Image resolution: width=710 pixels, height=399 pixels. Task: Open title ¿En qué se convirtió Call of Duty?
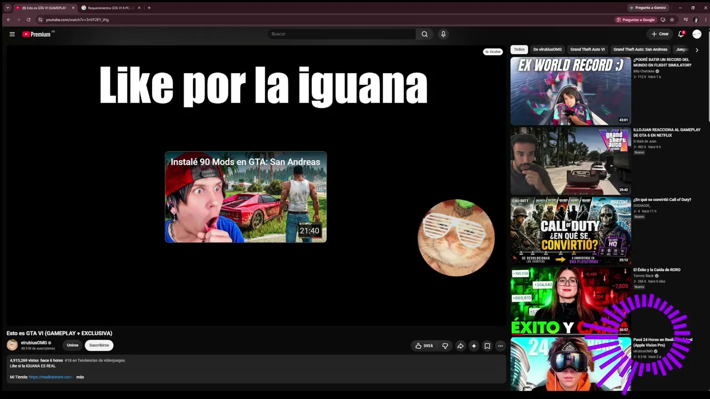coord(662,199)
